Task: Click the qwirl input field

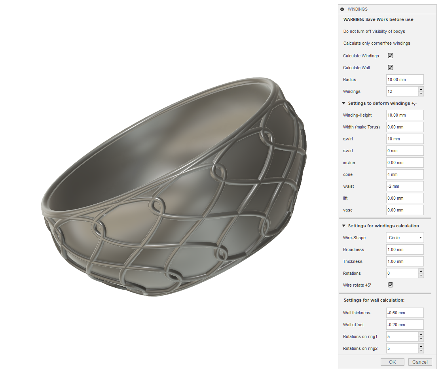Action: pyautogui.click(x=405, y=139)
